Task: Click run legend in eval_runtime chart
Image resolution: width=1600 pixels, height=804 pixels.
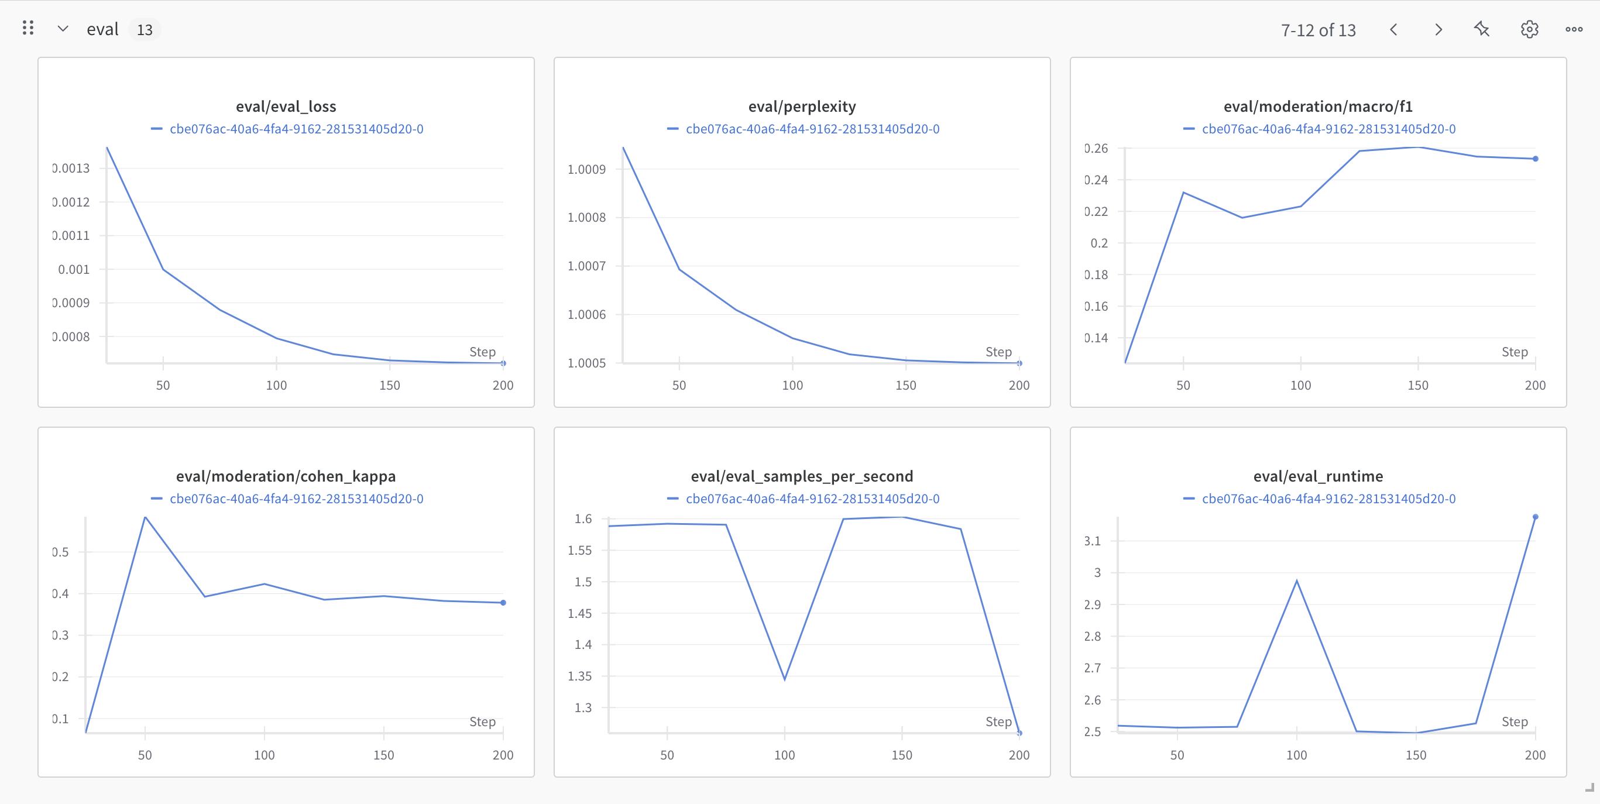Action: (1328, 499)
